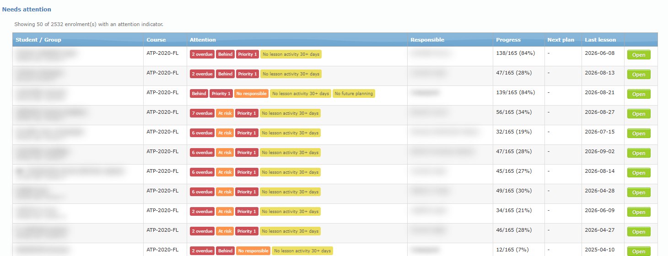Viewport: 668px width, 256px height.
Task: Click the 'Showing 50 of 2532 enrolment(s)' text
Action: pyautogui.click(x=89, y=24)
